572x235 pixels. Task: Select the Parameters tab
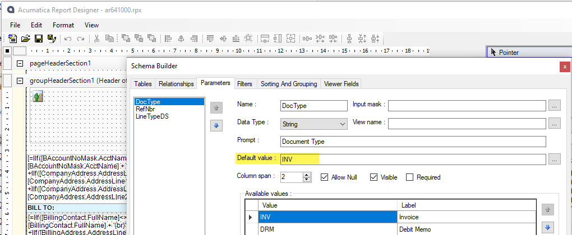[215, 83]
